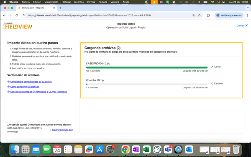
Task: Open Microsoft Teams from the Dock
Action: pos(168,149)
